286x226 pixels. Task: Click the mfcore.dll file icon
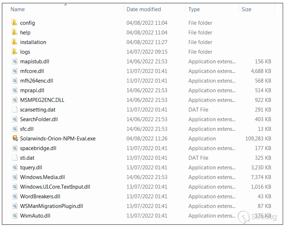(x=15, y=71)
